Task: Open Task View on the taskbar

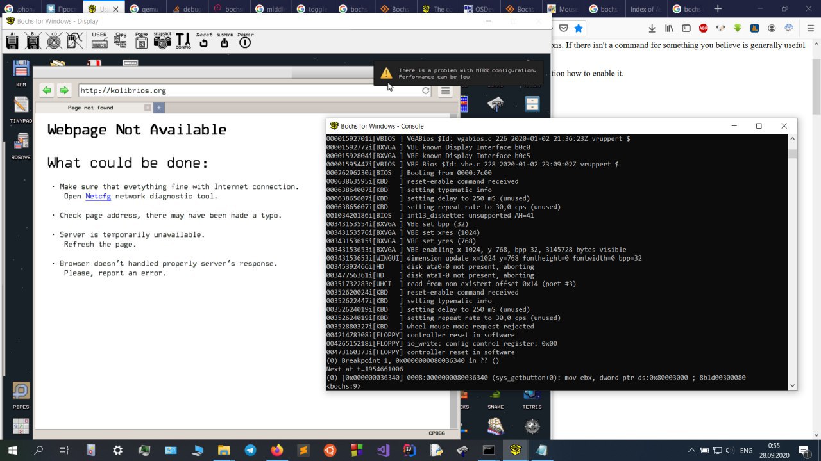Action: (x=63, y=450)
